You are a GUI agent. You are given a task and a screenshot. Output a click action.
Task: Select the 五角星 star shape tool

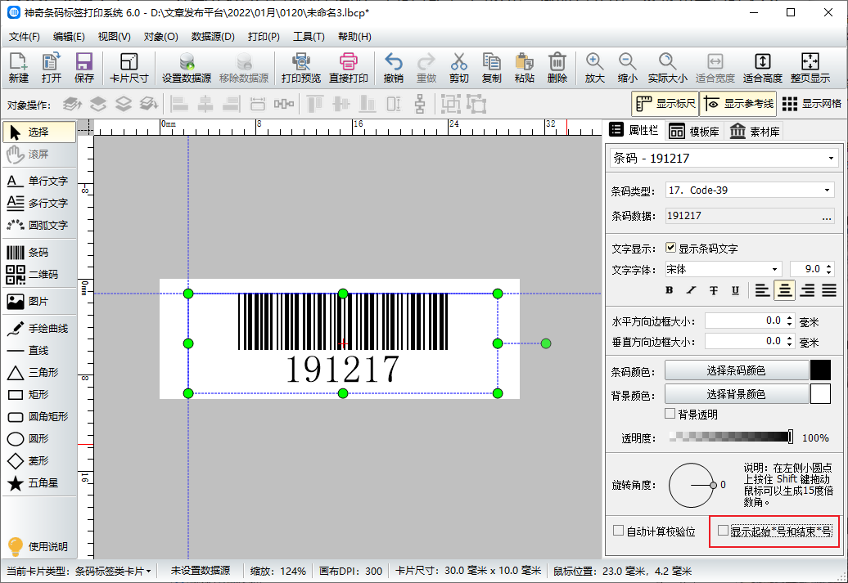tap(38, 483)
